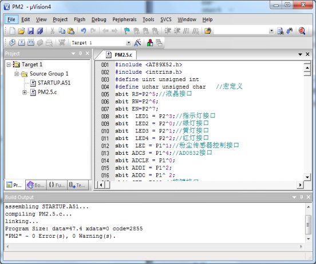This screenshot has height=264, width=316.
Task: Open the Window menu
Action: click(x=187, y=19)
